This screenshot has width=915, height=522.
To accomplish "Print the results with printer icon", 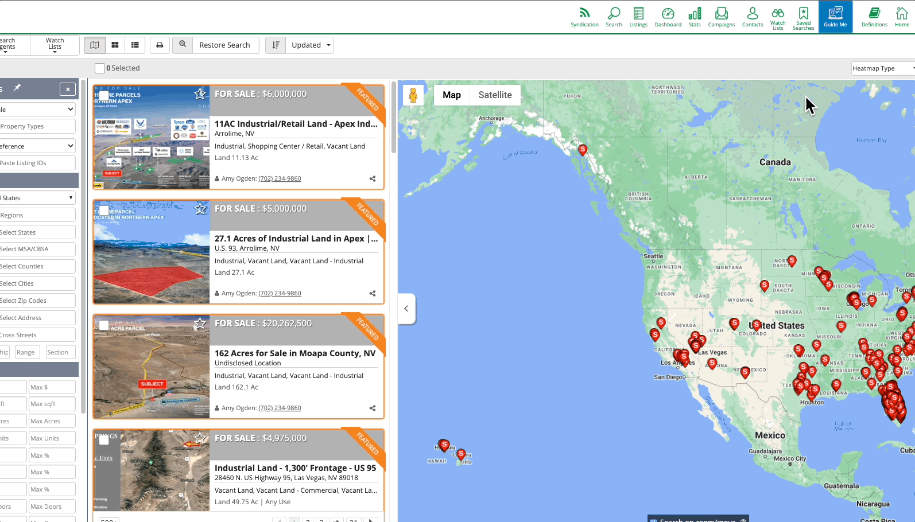I will 160,45.
